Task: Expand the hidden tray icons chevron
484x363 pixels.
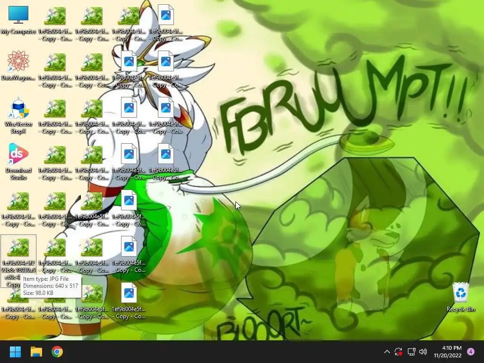Action: pos(387,352)
